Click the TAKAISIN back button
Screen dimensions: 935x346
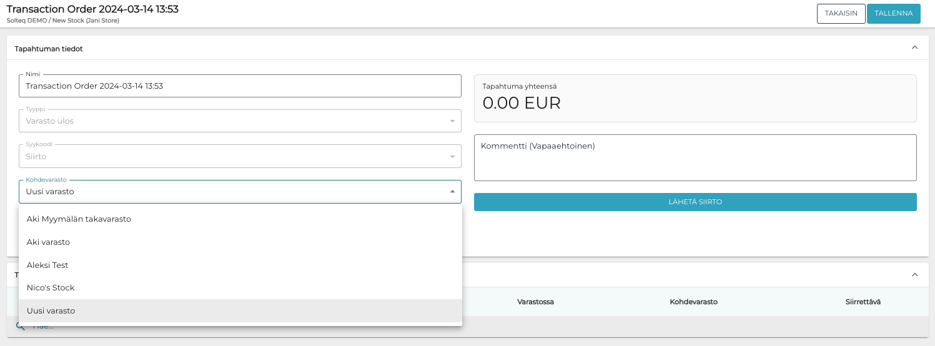coord(841,14)
